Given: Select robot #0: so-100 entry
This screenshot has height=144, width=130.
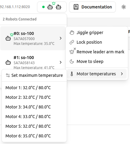Looking at the screenshot, I should coord(33,38).
